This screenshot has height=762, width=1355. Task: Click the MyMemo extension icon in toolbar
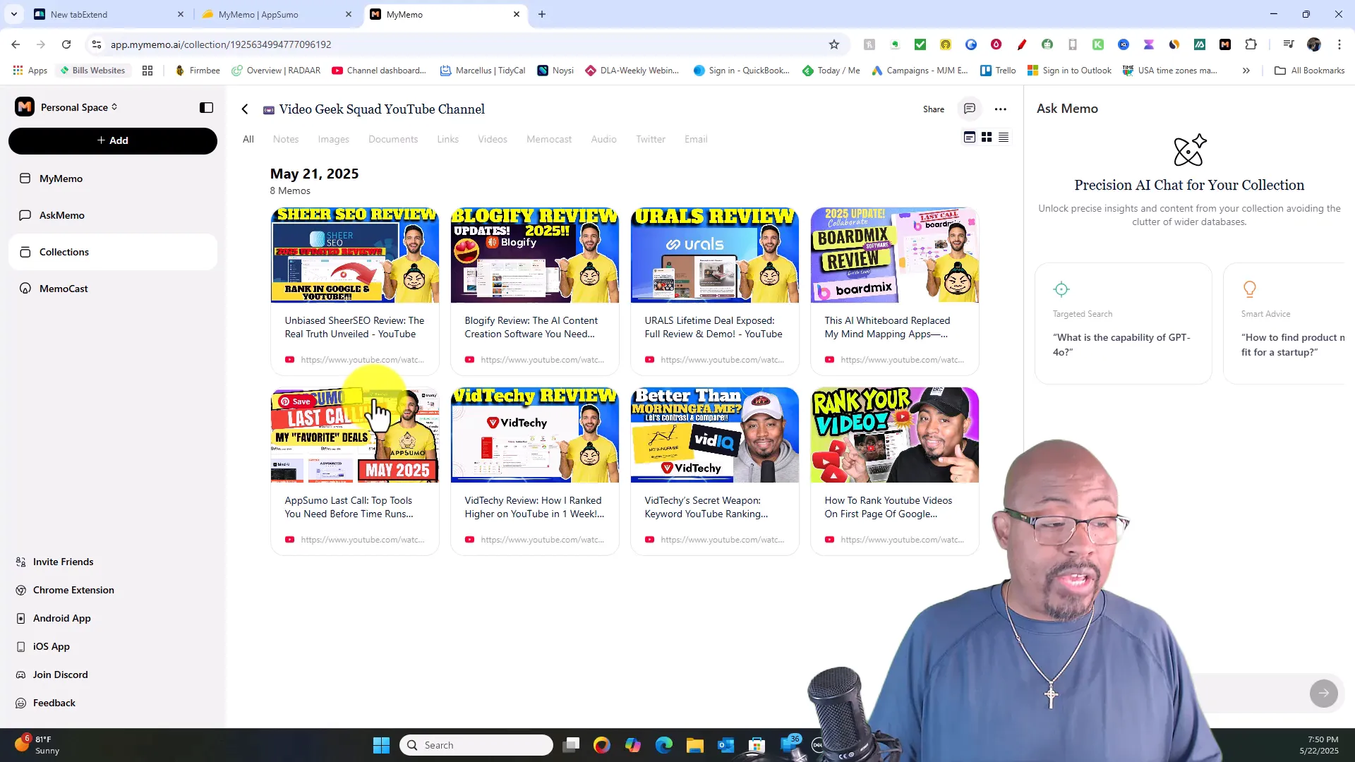point(1225,44)
